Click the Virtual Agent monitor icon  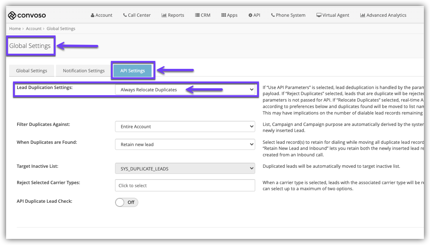pyautogui.click(x=318, y=15)
